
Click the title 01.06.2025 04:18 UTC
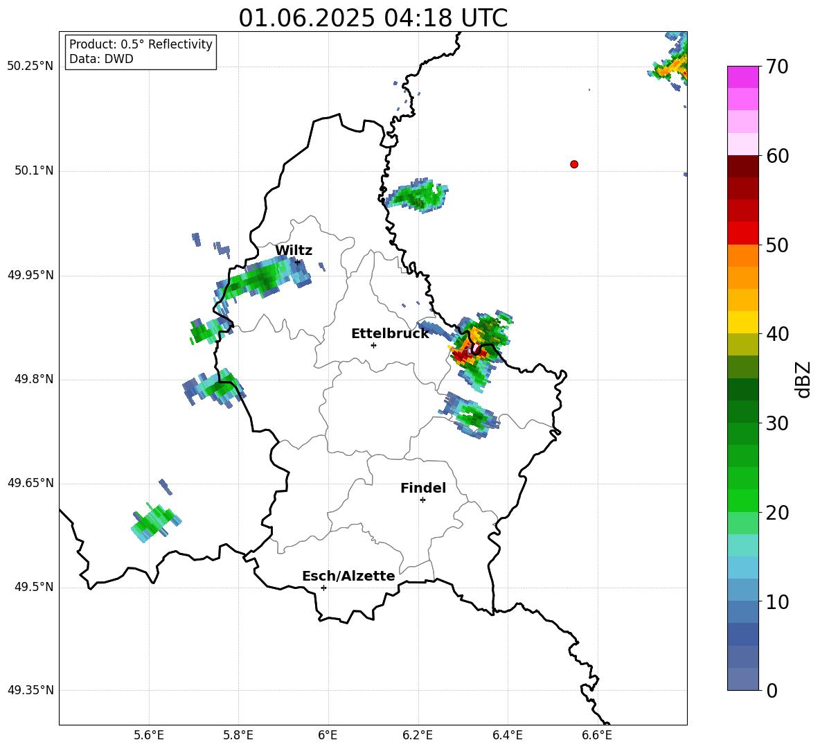pyautogui.click(x=373, y=18)
